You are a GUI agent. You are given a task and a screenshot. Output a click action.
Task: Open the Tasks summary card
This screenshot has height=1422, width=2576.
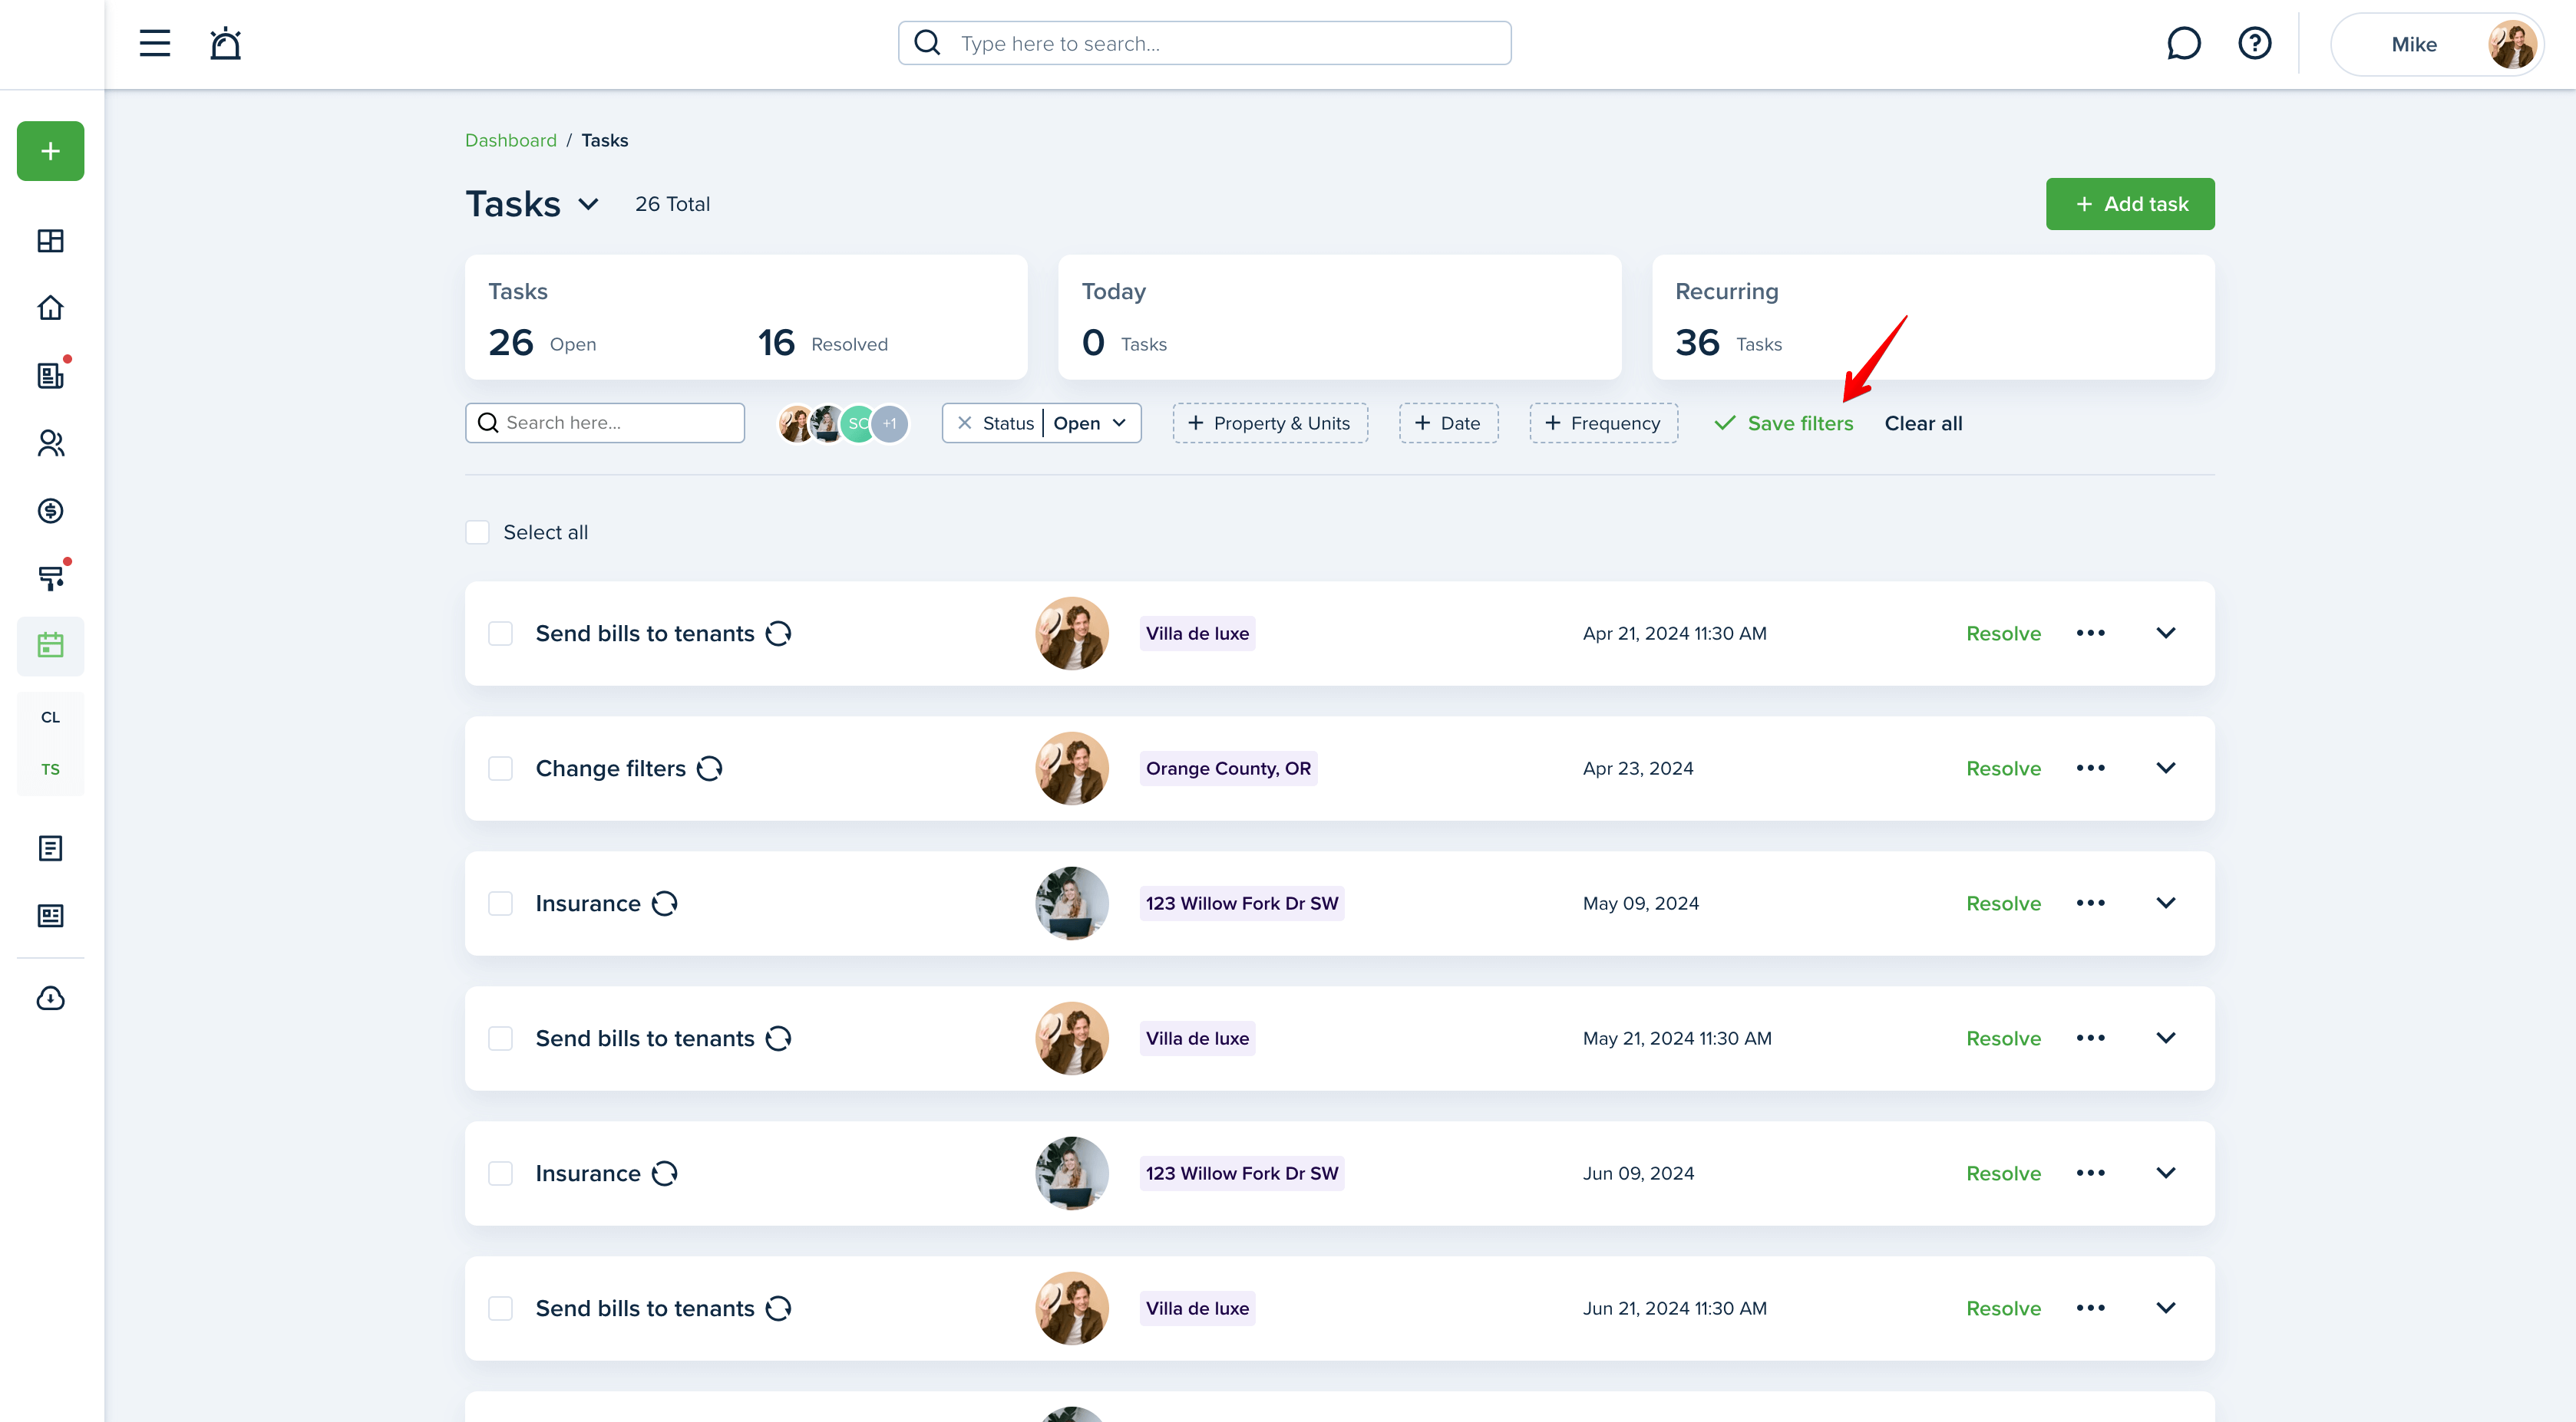(x=746, y=317)
